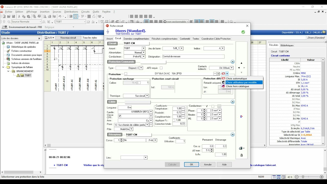Click the print preview magnifier page icon
Image resolution: width=327 pixels, height=184 pixels.
pyautogui.click(x=45, y=16)
